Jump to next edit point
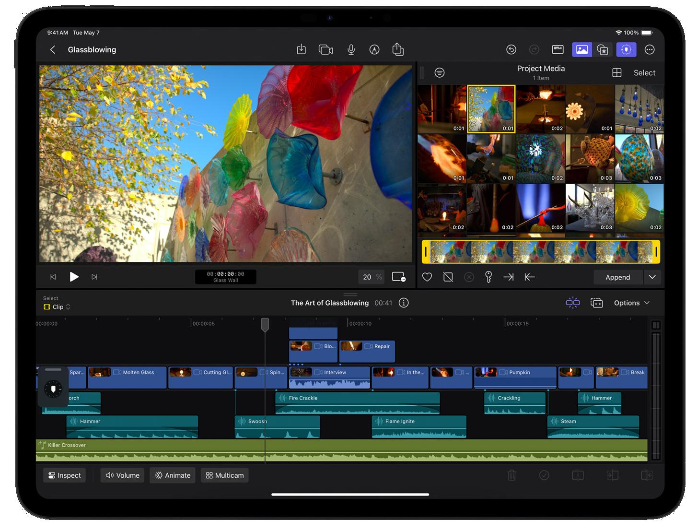Image resolution: width=697 pixels, height=531 pixels. coord(94,277)
